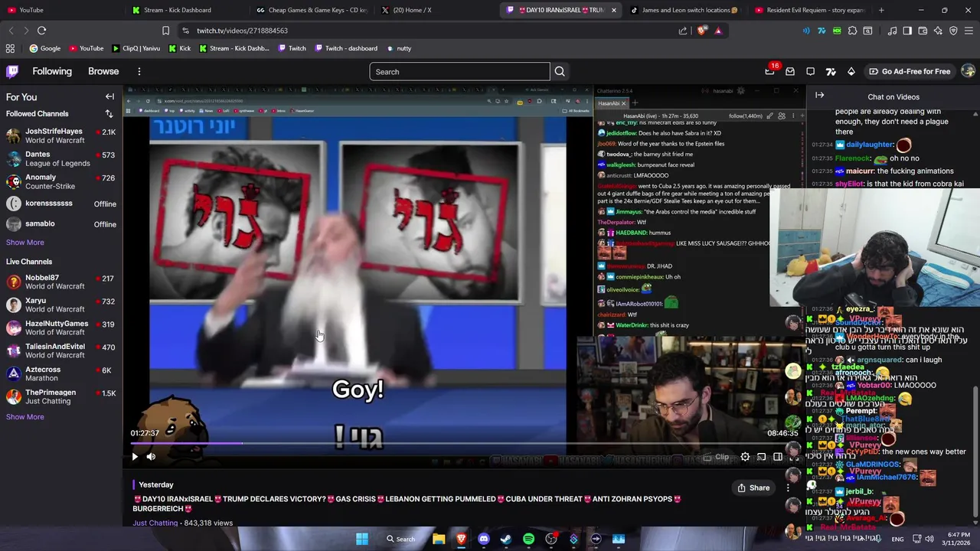
Task: Open Xaryu live channel
Action: [61, 305]
